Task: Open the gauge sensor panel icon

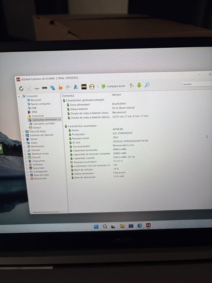Action: point(92,87)
